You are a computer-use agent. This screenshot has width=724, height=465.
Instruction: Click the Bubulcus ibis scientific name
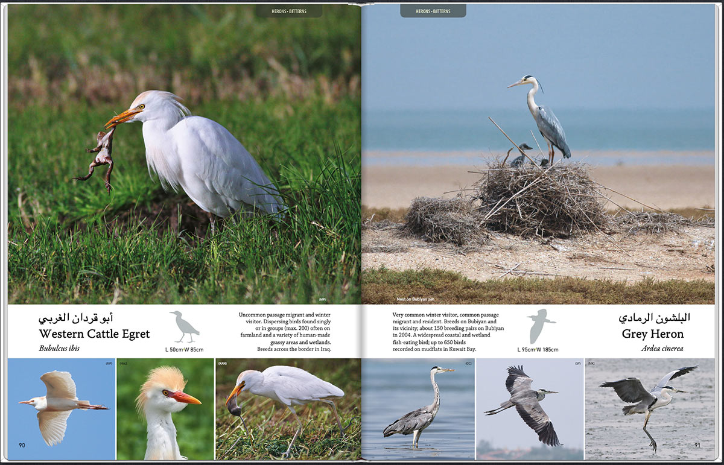(59, 349)
